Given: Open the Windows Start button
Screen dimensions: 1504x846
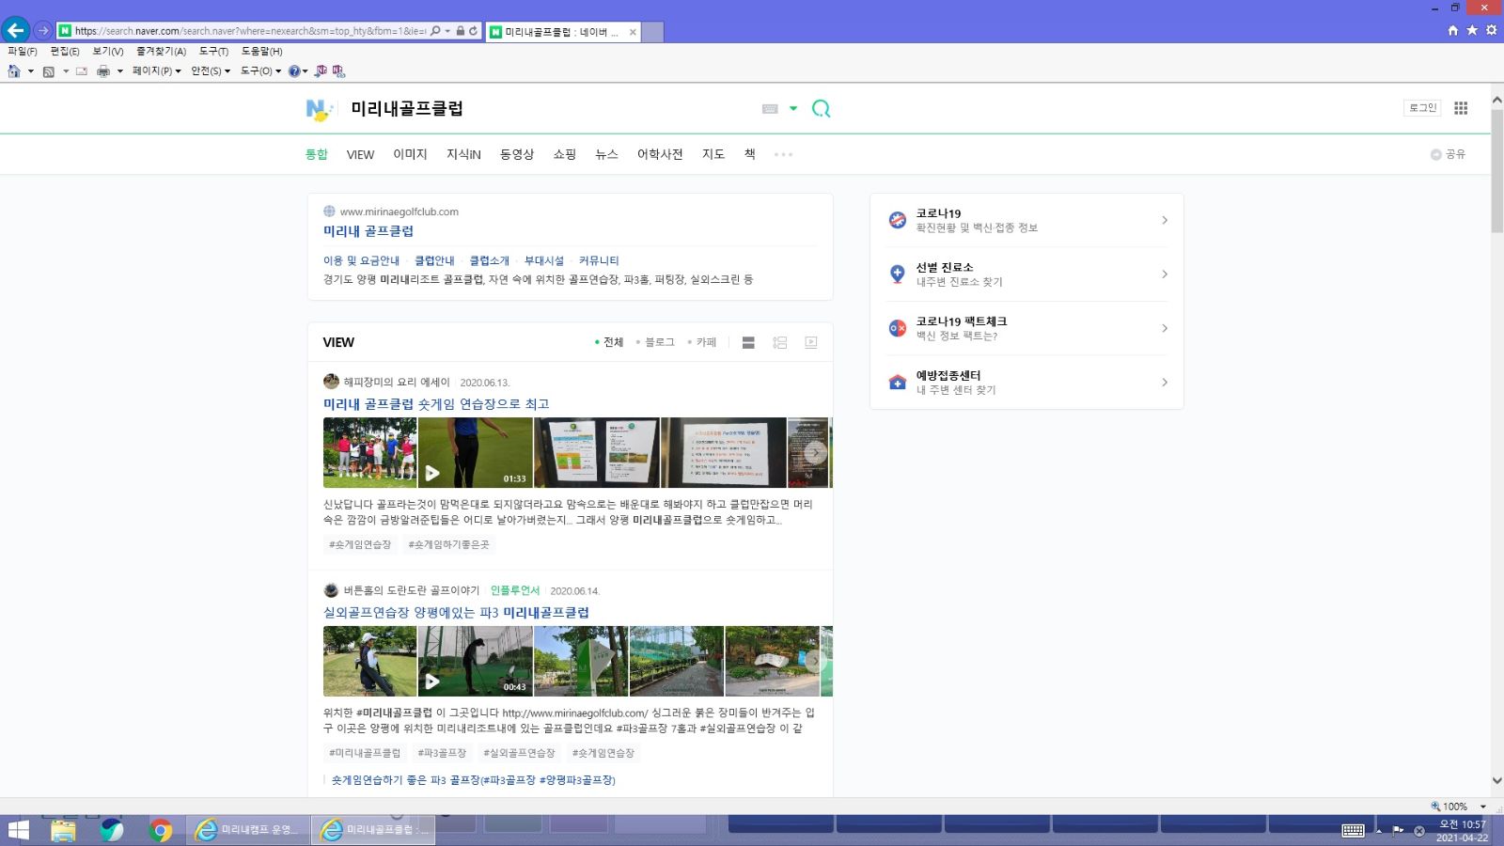Looking at the screenshot, I should [18, 830].
